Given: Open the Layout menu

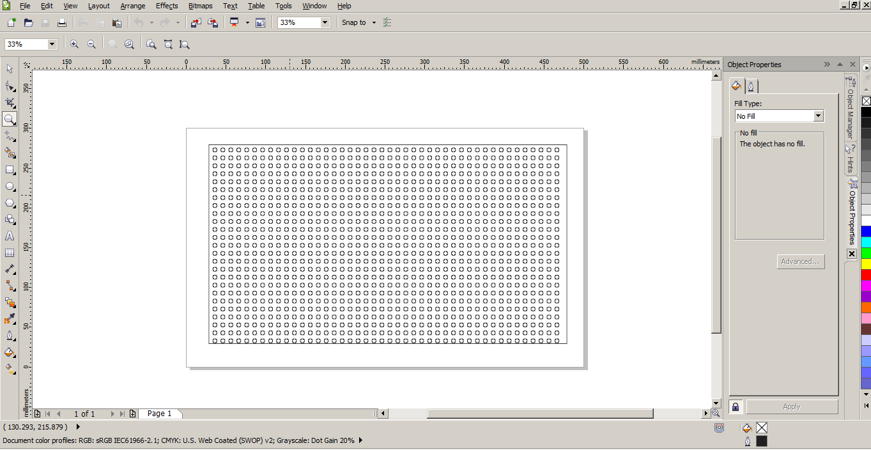Looking at the screenshot, I should click(99, 6).
